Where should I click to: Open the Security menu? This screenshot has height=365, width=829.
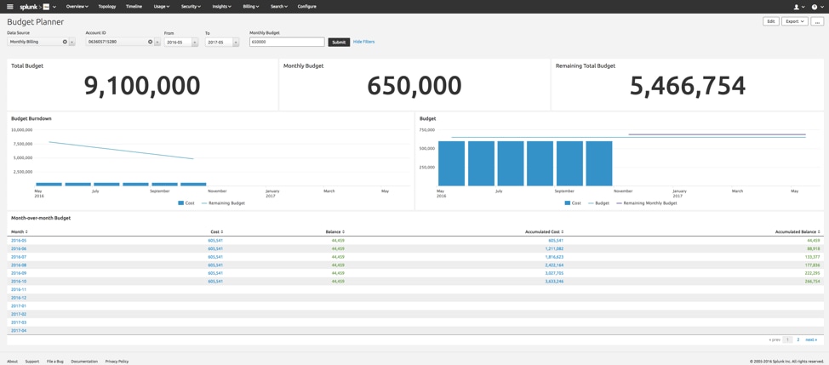[191, 6]
